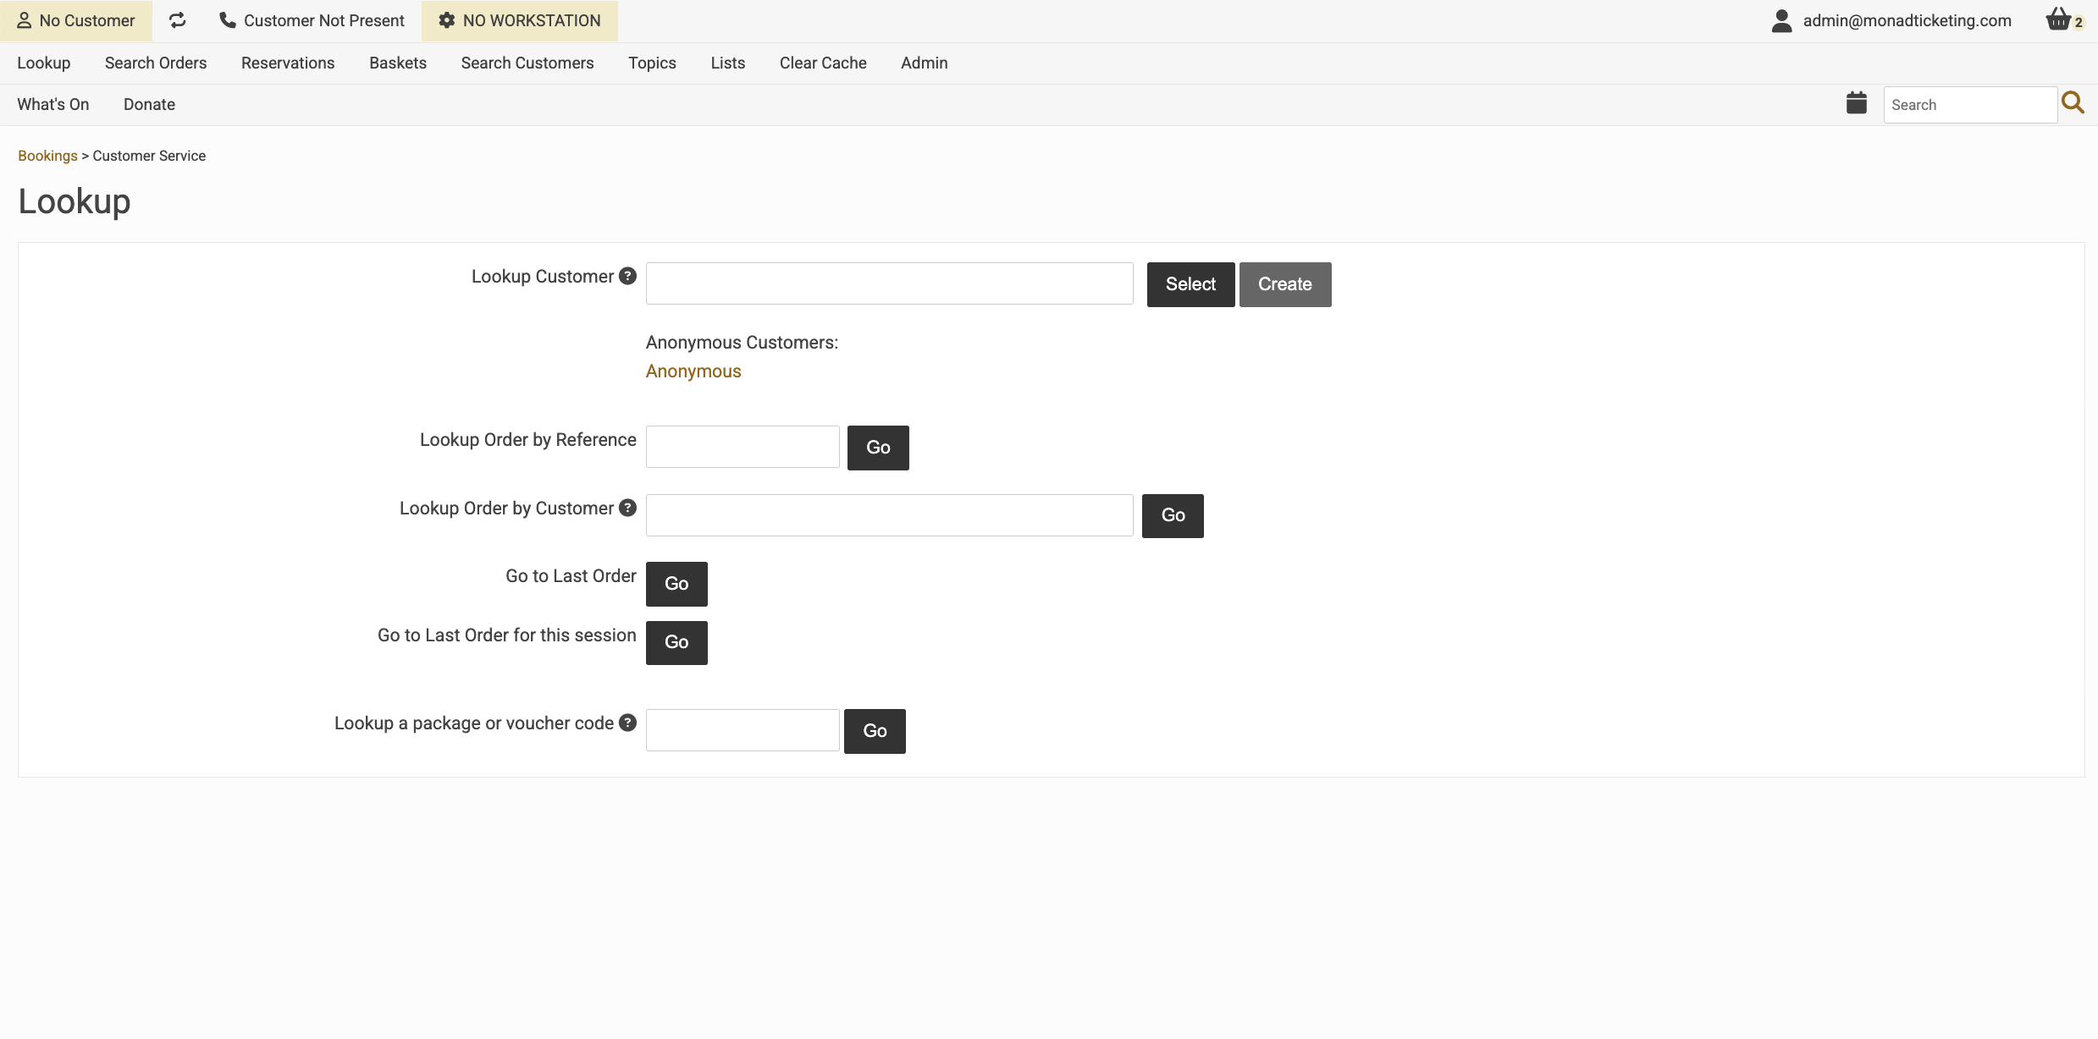Open the Anonymous customer link
2098x1039 pixels.
pos(693,371)
